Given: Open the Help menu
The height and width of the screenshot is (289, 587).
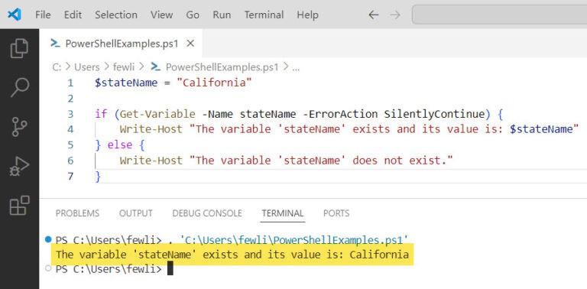Looking at the screenshot, I should (307, 15).
